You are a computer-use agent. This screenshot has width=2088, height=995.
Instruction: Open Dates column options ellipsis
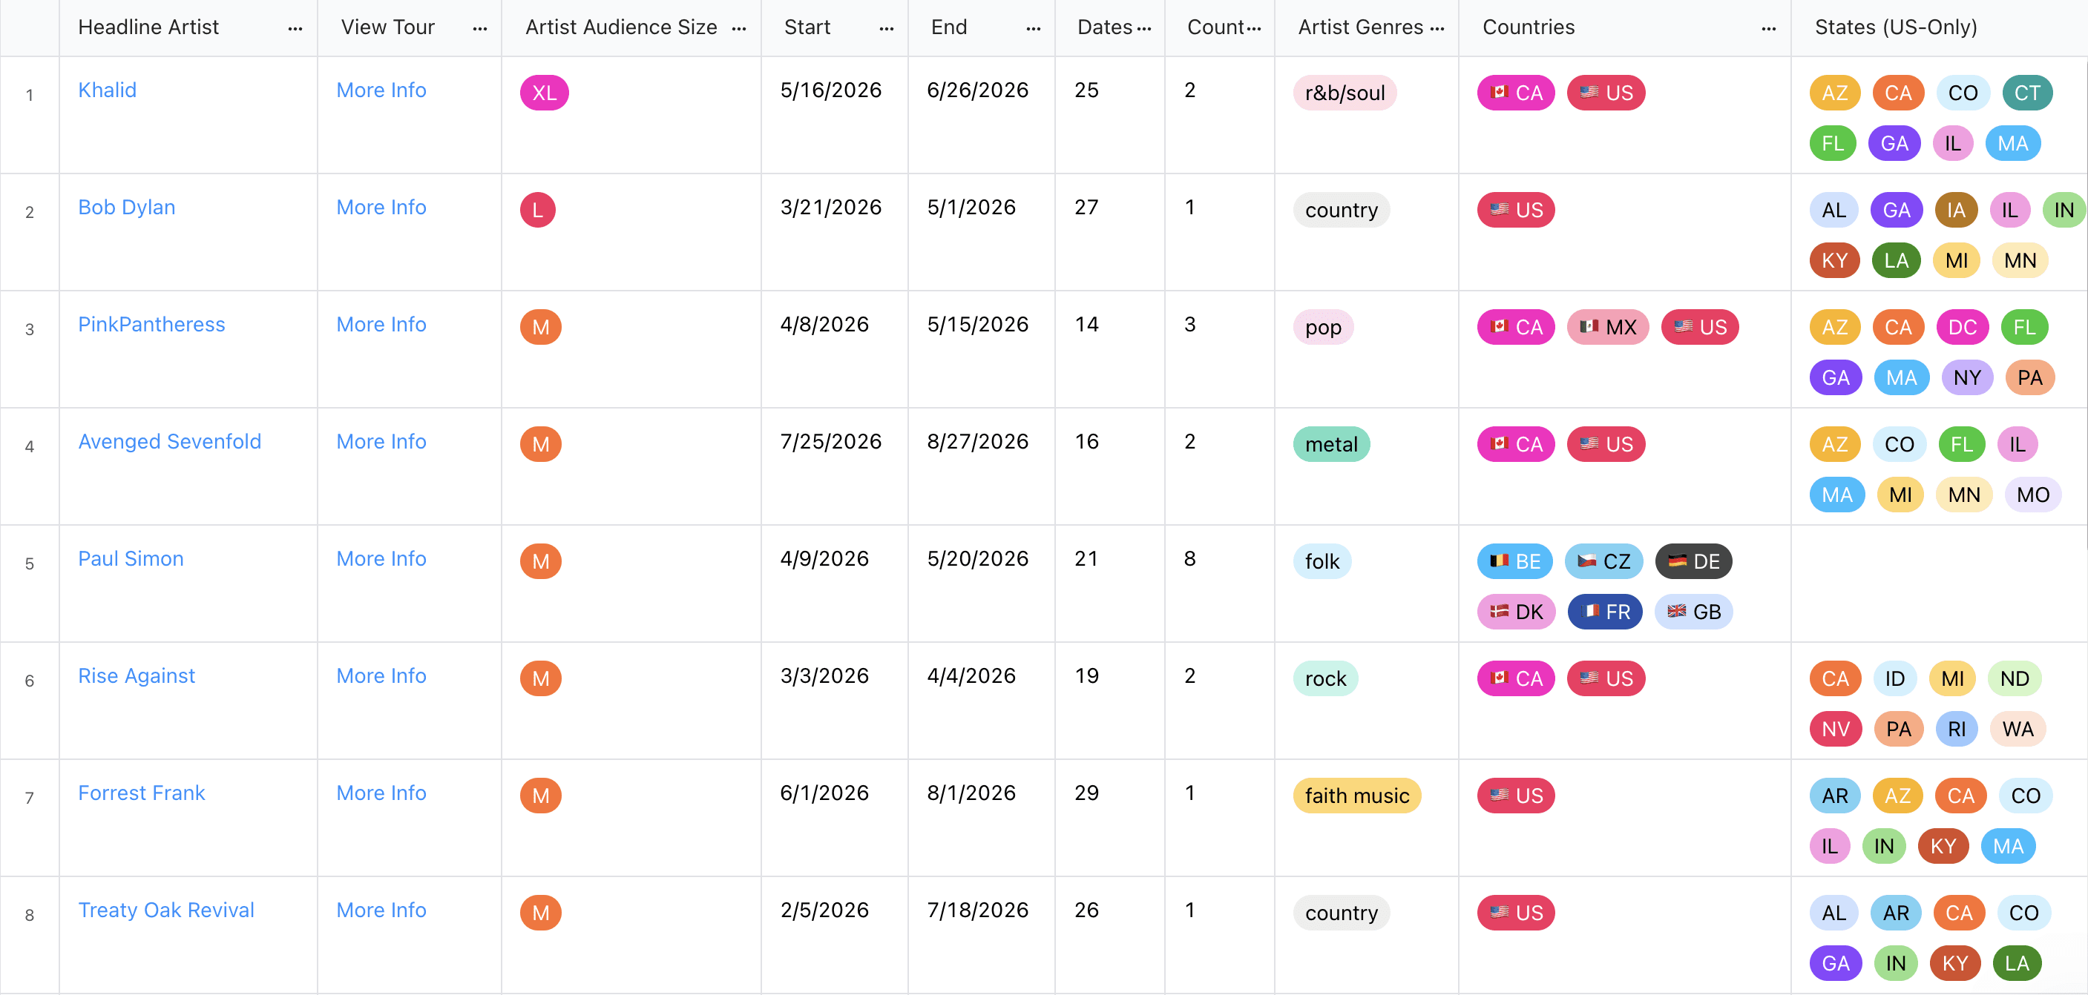(x=1143, y=28)
